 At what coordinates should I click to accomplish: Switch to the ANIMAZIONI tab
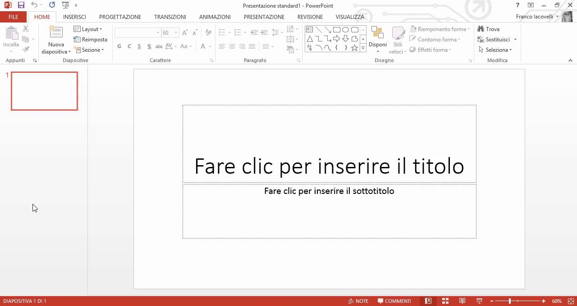pyautogui.click(x=215, y=17)
